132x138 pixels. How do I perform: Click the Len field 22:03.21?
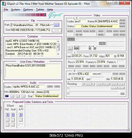(x=77, y=56)
